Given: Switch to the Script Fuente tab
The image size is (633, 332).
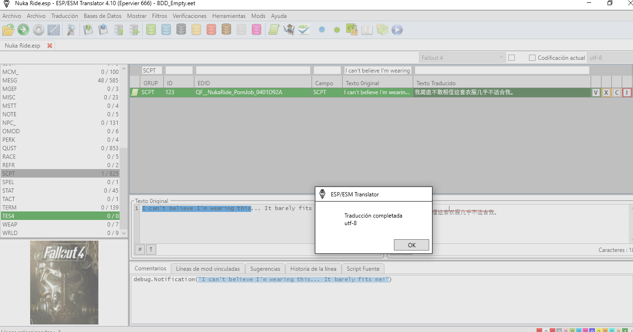Looking at the screenshot, I should [363, 269].
